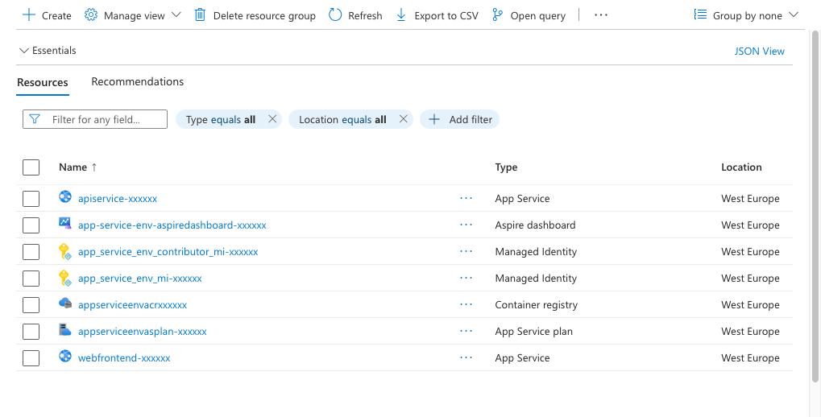The image size is (821, 417).
Task: Switch to the Recommendations tab
Action: [137, 82]
